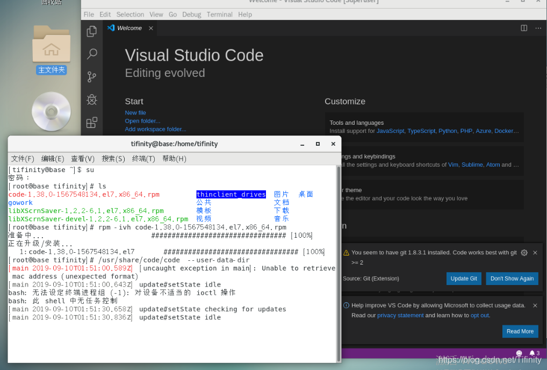Select the disc desktop icon
Screen dimensions: 547x370
(x=51, y=111)
